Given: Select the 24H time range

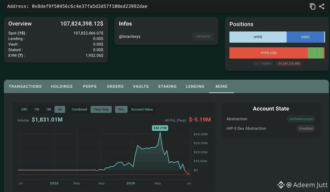Looking at the screenshot, I should pyautogui.click(x=24, y=109).
